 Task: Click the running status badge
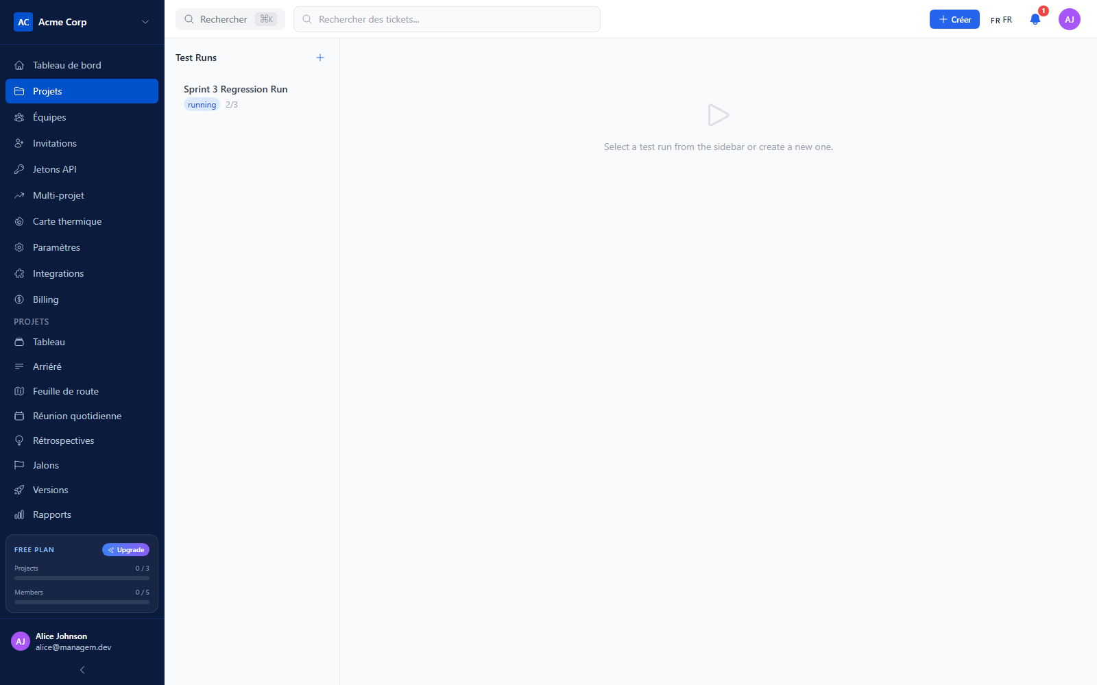(202, 105)
